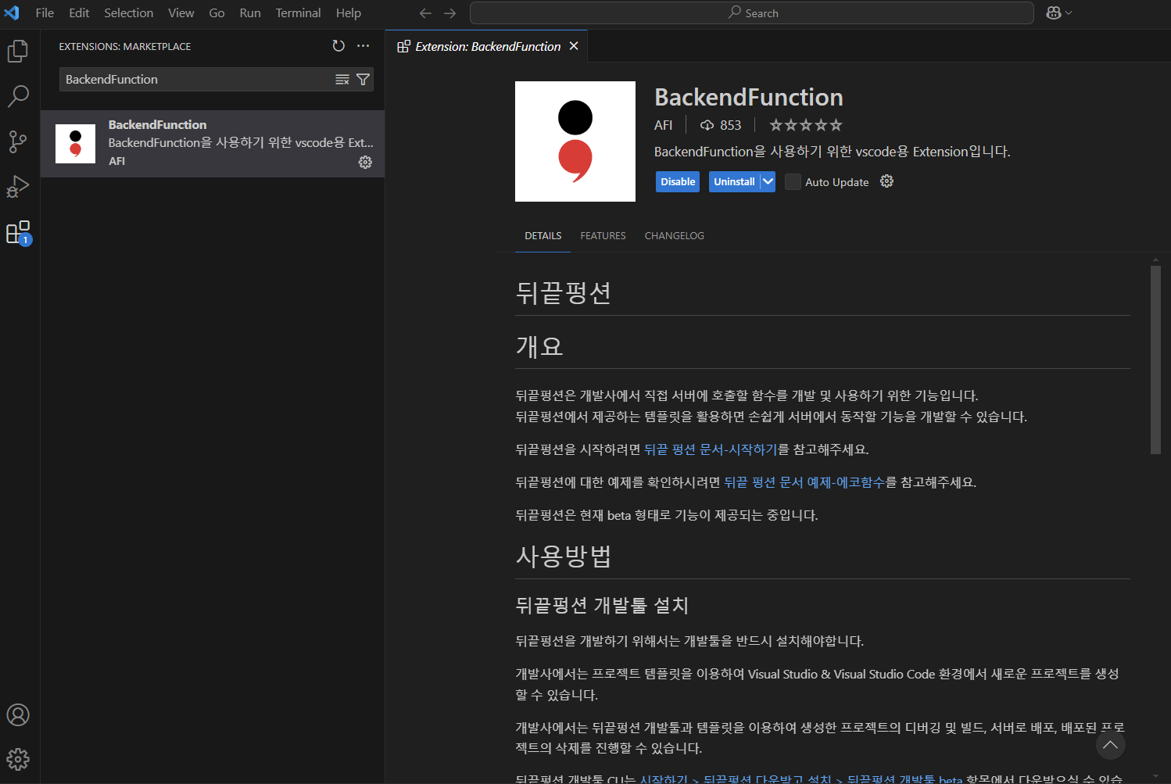The width and height of the screenshot is (1171, 784).
Task: Click the BackendFunction extension title heading
Action: point(749,97)
